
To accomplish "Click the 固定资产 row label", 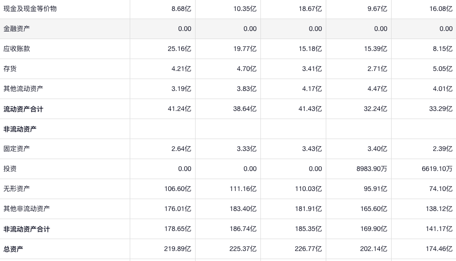I will click(x=17, y=149).
